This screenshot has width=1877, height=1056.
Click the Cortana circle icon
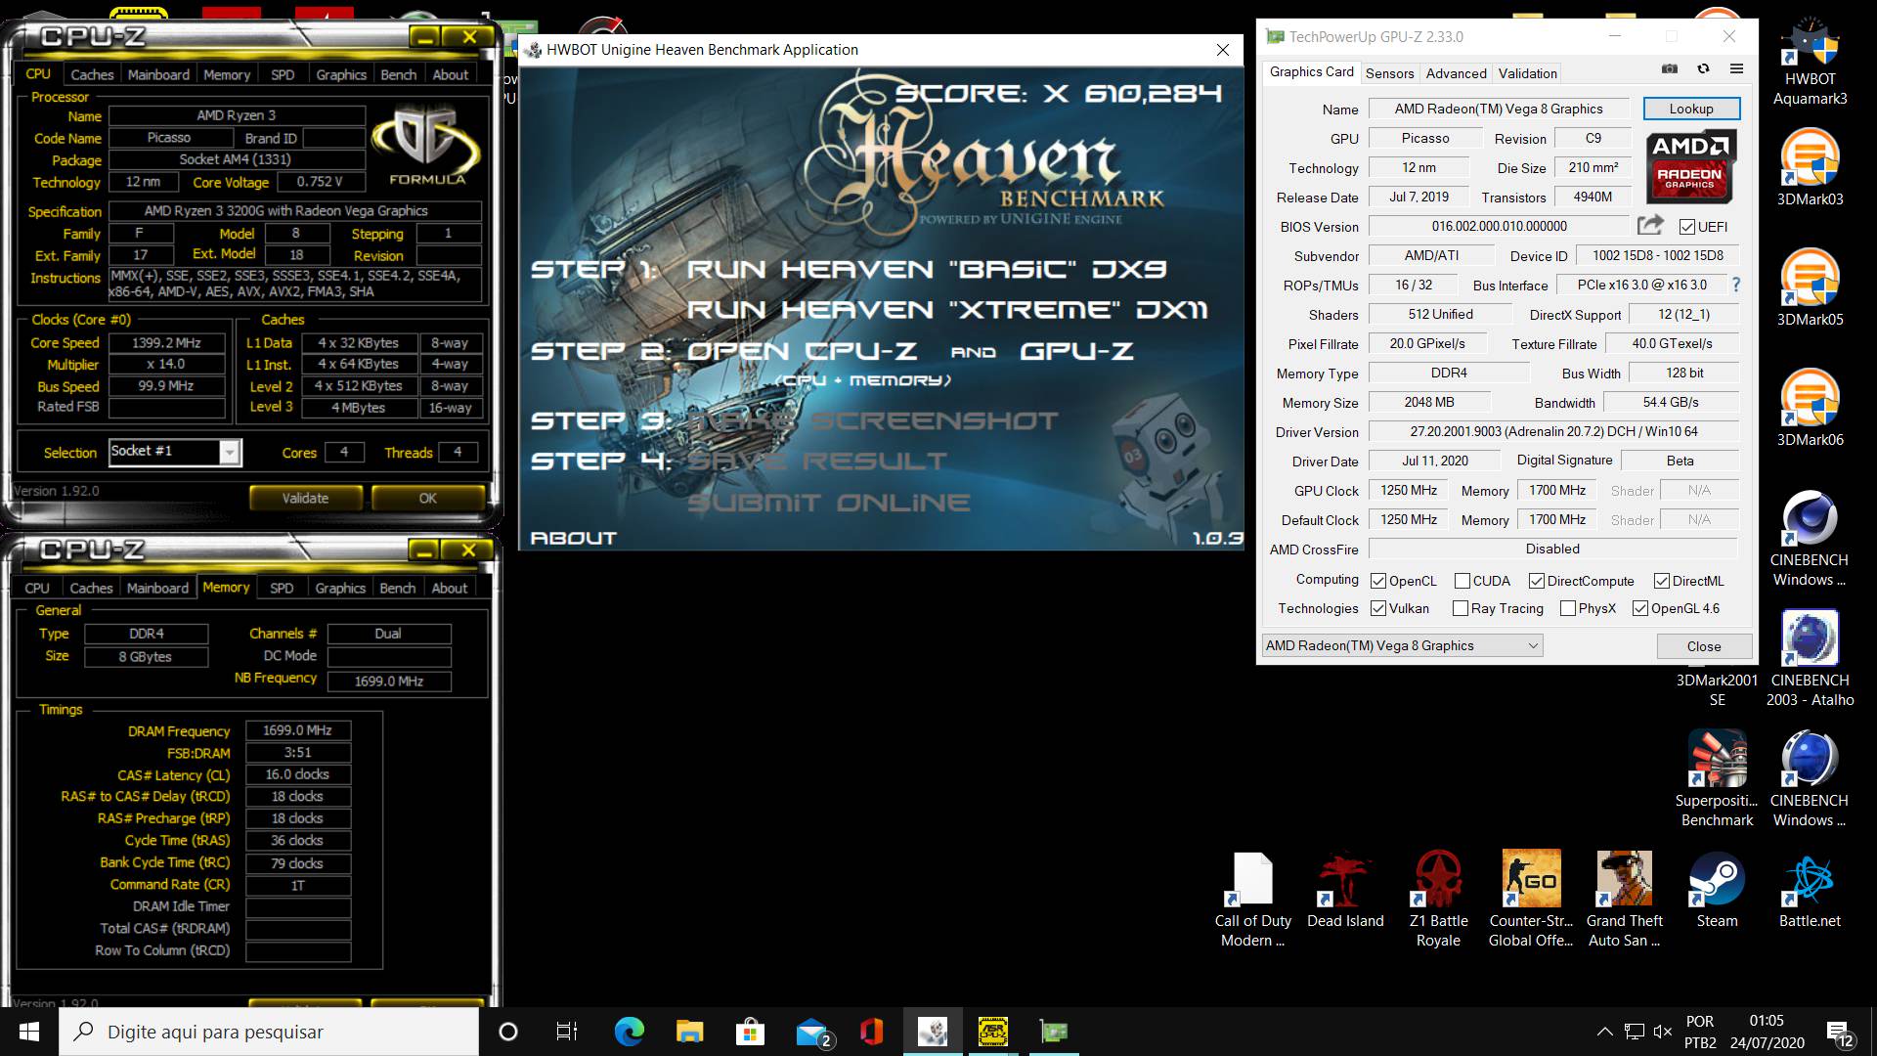click(507, 1032)
